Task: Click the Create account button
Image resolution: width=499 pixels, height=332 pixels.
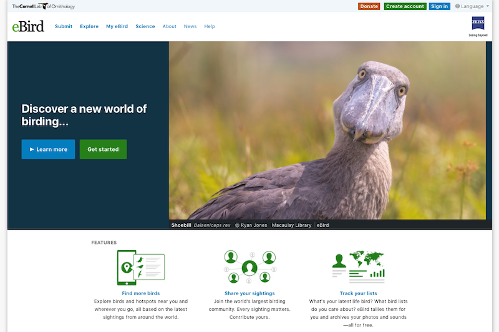Action: tap(405, 6)
